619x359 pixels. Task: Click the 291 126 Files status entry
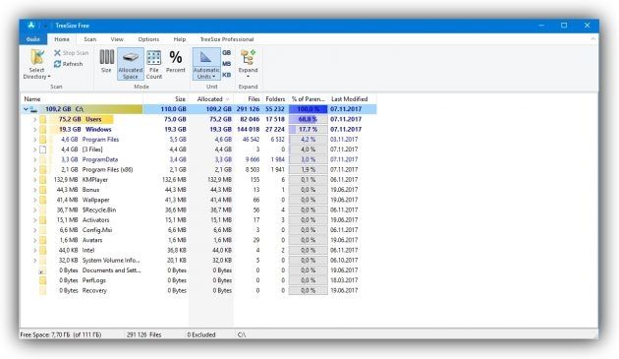(x=144, y=334)
